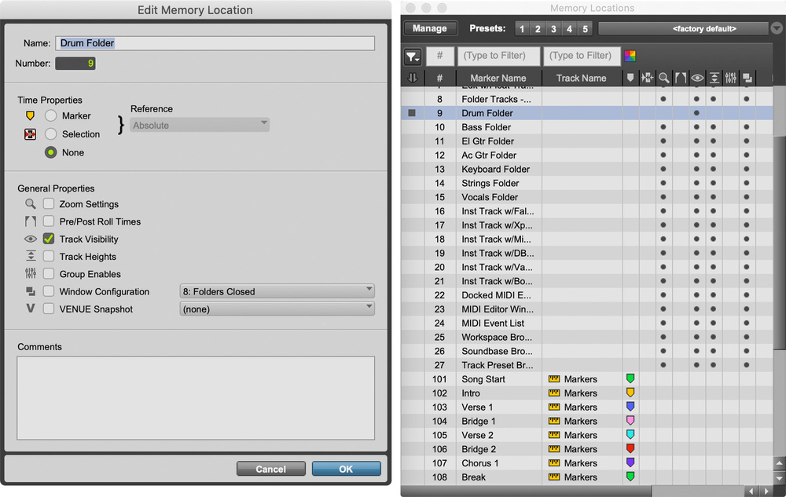Select the Marker radio button

51,116
